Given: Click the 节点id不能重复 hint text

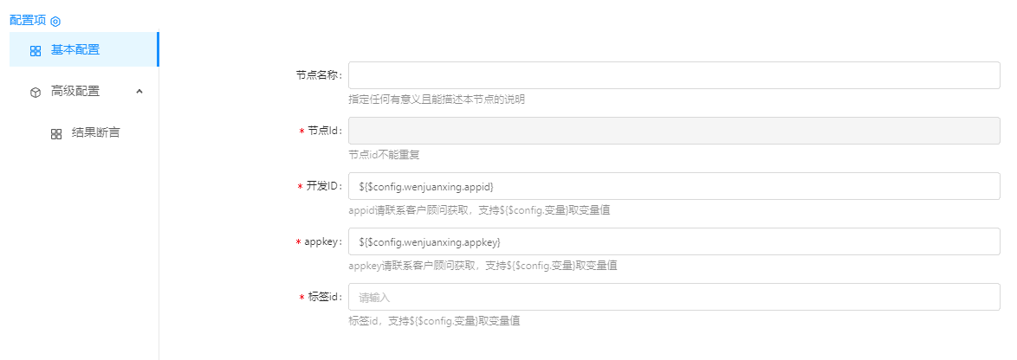Looking at the screenshot, I should point(384,155).
